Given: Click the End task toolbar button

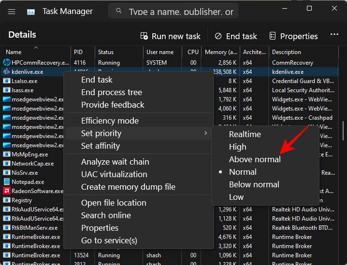Looking at the screenshot, I should coord(236,36).
